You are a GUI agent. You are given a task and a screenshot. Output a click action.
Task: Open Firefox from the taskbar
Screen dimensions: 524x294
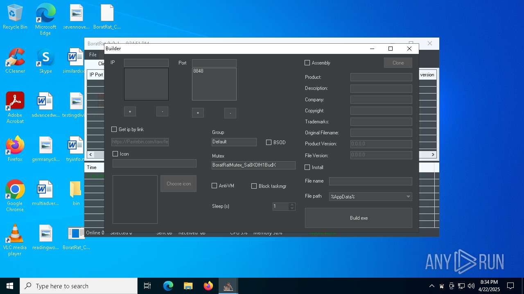[x=208, y=286]
